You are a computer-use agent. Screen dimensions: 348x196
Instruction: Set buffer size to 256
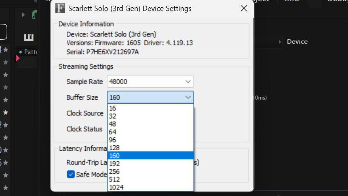click(150, 172)
